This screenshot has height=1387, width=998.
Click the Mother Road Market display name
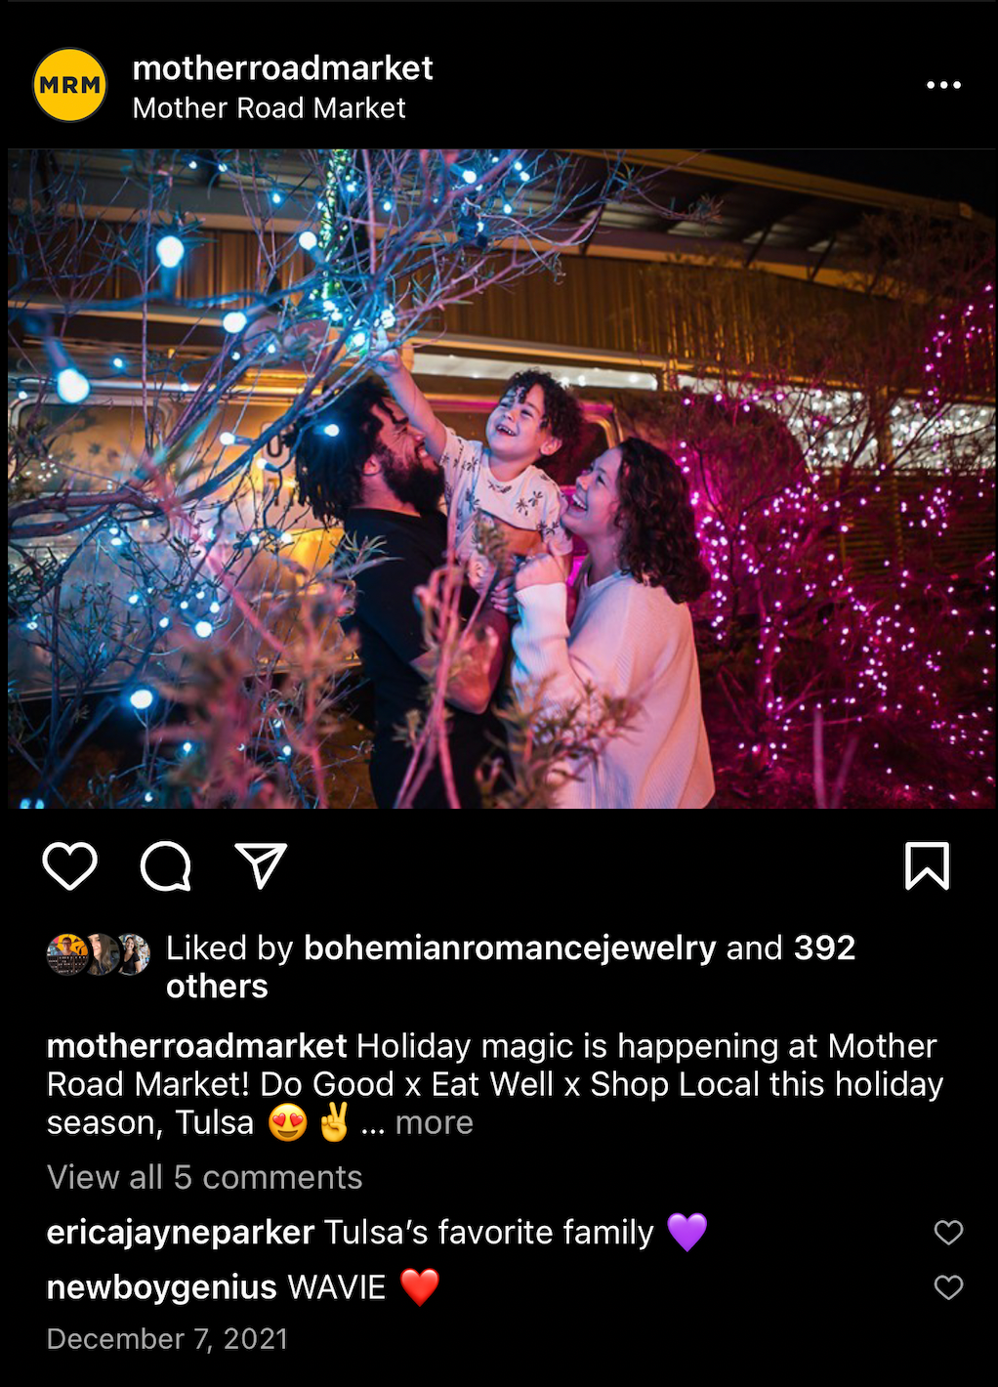pos(269,107)
